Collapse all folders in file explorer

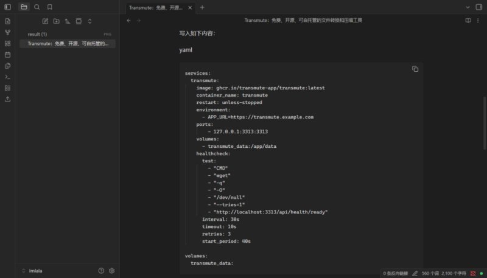coord(89,21)
